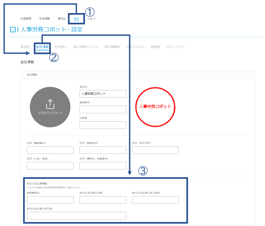
Task: Open the ヘルプ menu
Action: coord(91,19)
